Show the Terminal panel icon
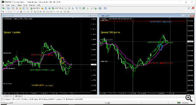Screen dimensions: 196x105 tap(24, 8)
